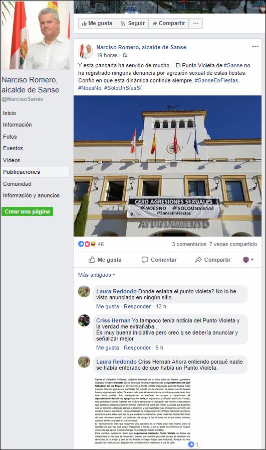Follow the page with Seguir button
Viewport: 266px width, 450px height.
[x=132, y=23]
